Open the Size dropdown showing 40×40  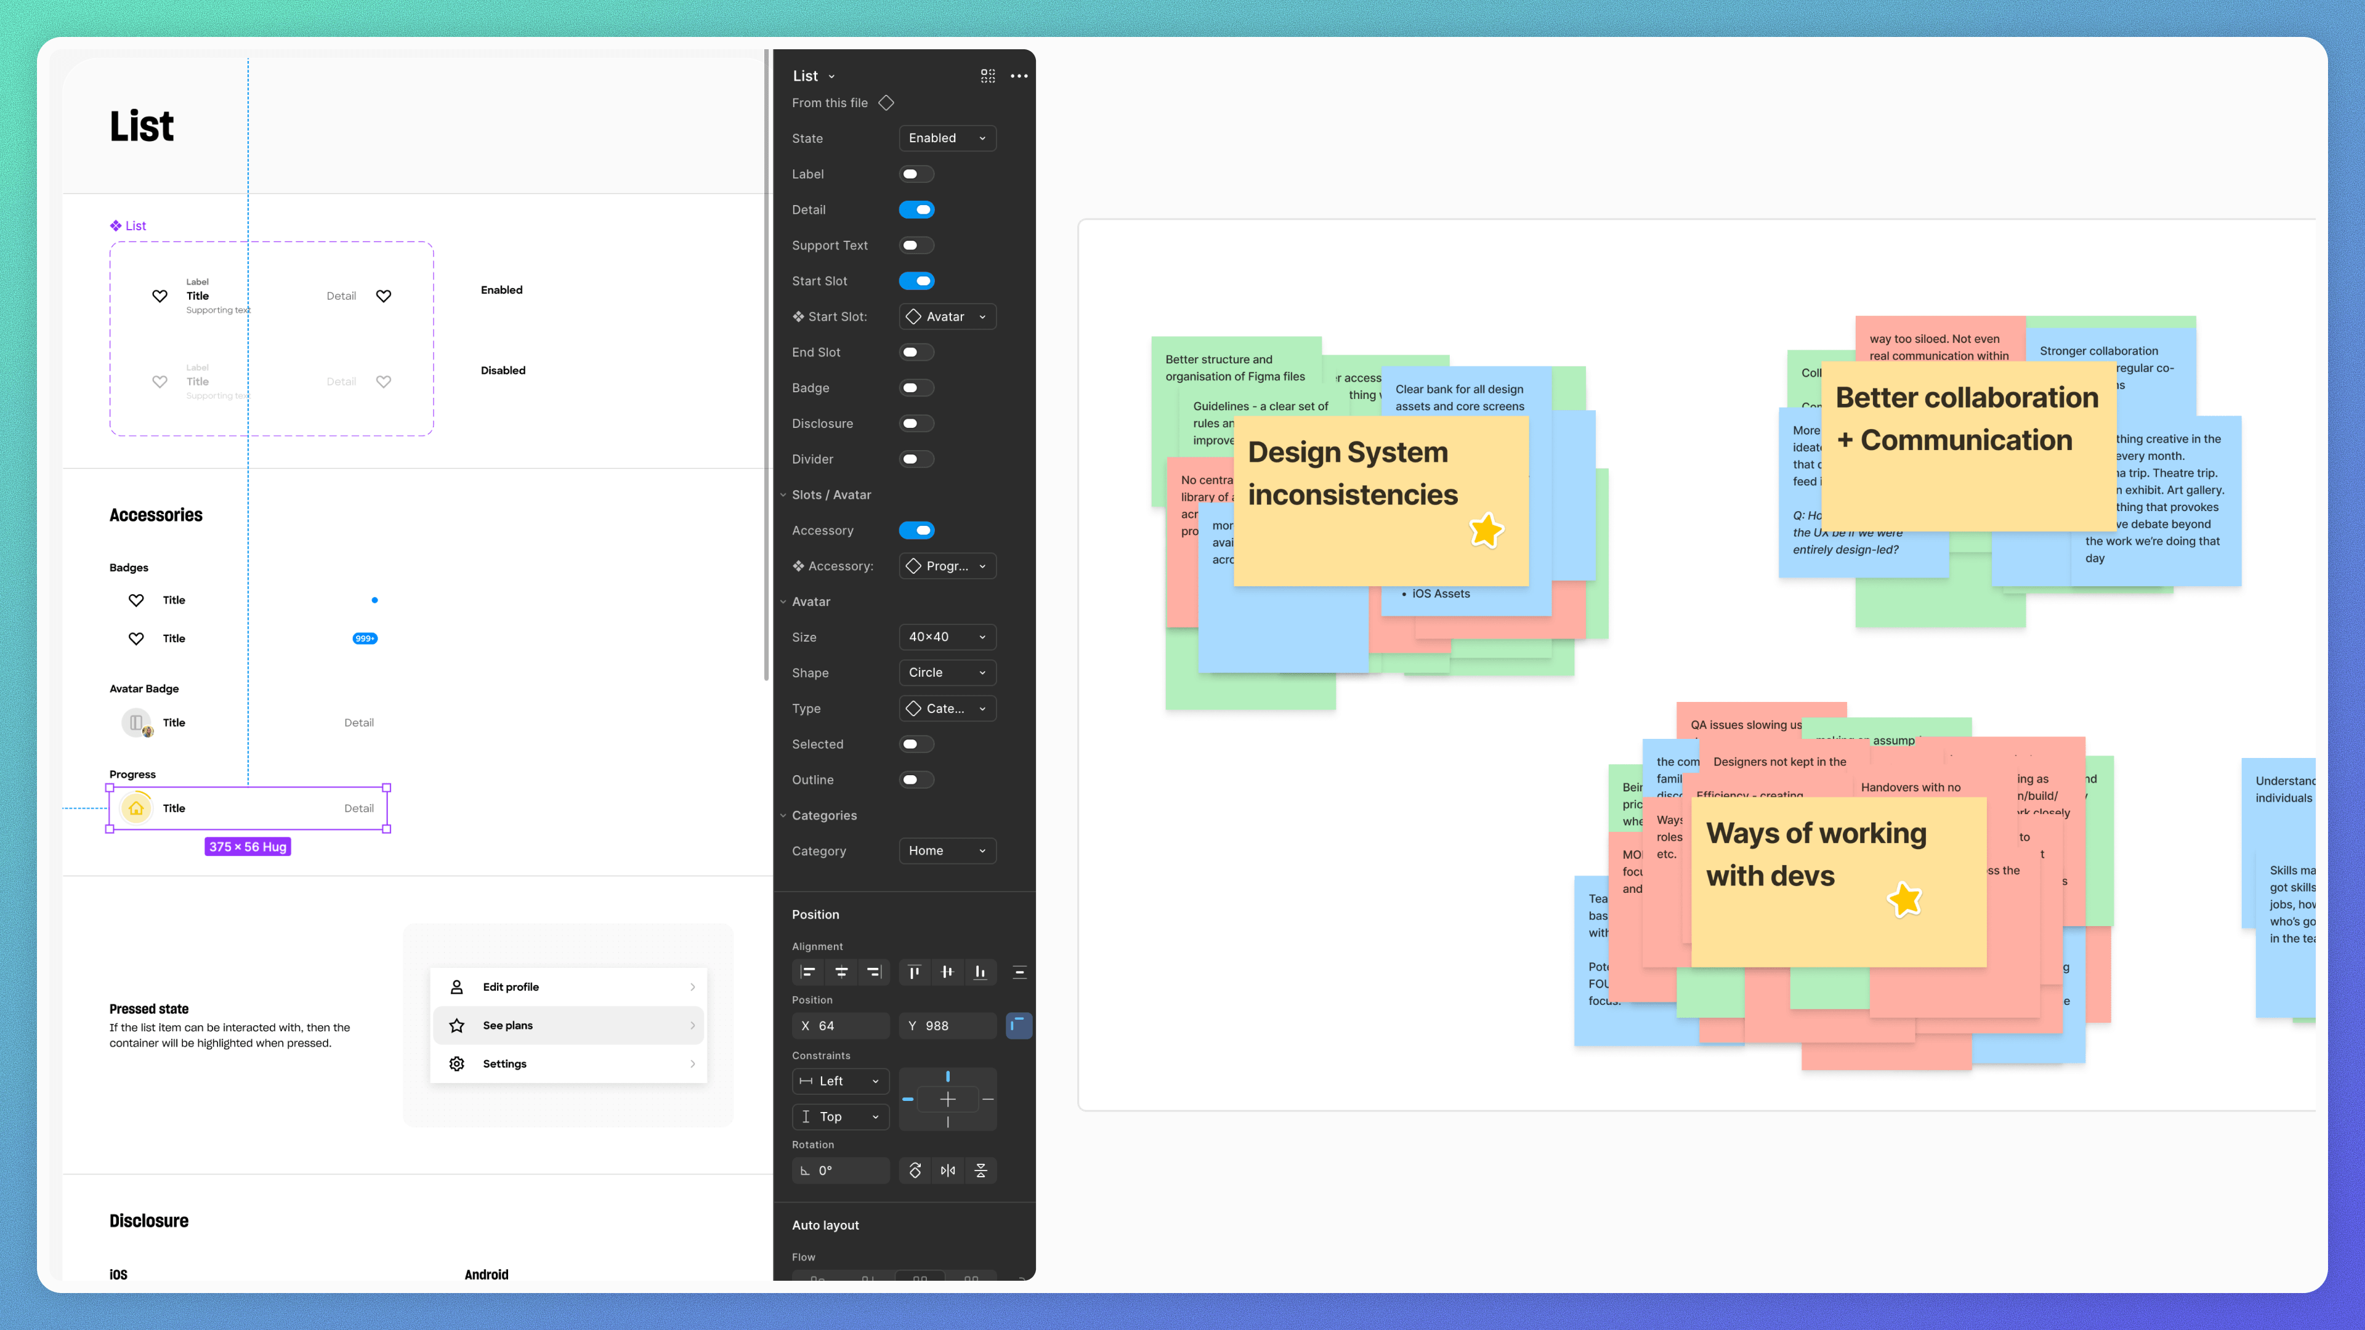click(x=947, y=637)
